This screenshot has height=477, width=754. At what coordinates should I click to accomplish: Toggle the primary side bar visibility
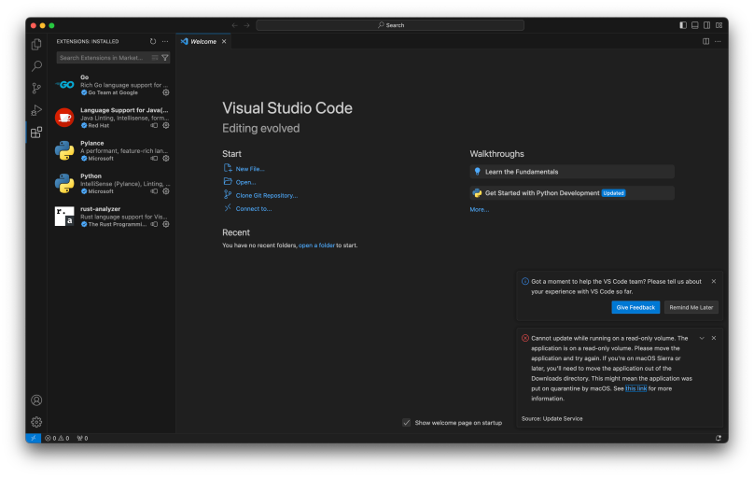click(683, 25)
